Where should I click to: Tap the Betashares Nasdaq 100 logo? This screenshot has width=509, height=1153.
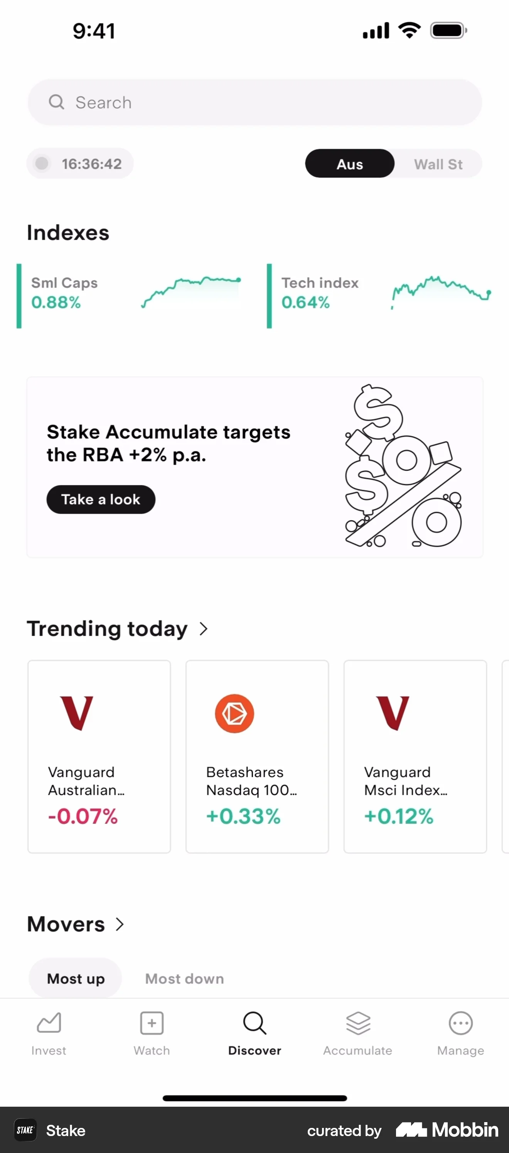tap(234, 713)
